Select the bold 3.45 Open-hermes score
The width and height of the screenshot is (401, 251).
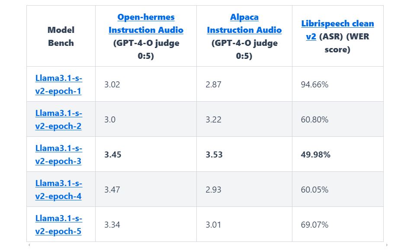pyautogui.click(x=113, y=154)
